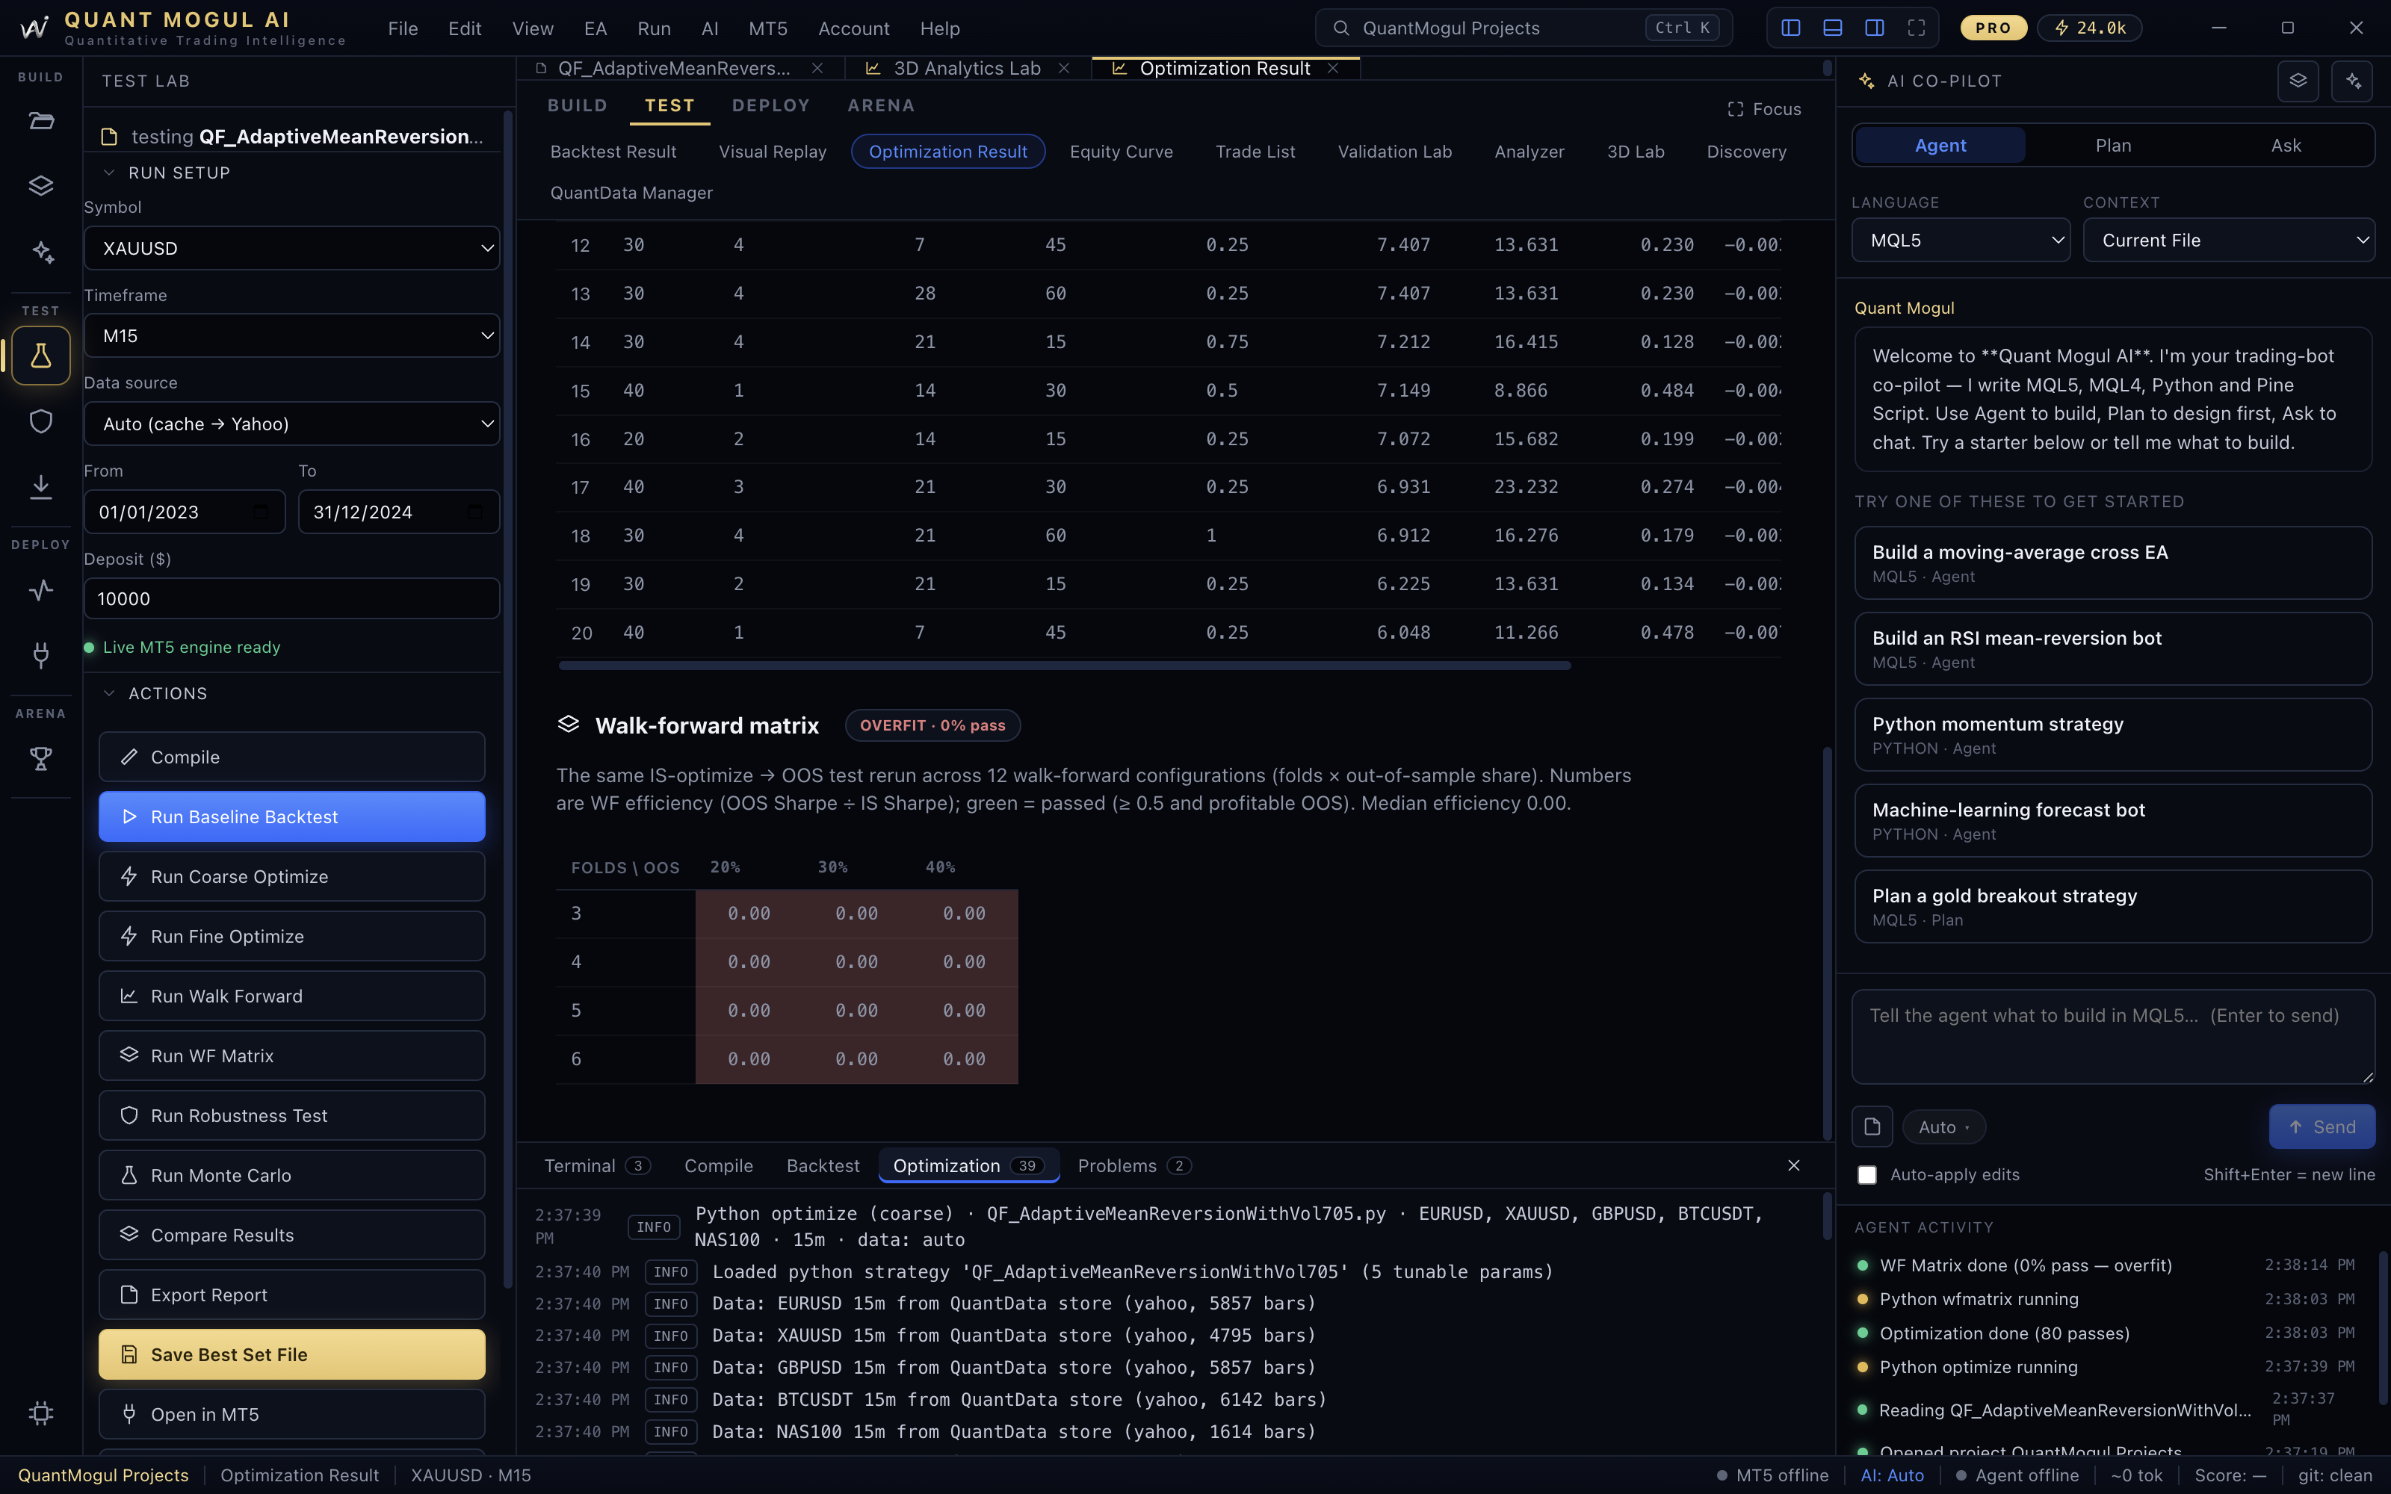Click the download icon in the left sidebar

pos(40,486)
